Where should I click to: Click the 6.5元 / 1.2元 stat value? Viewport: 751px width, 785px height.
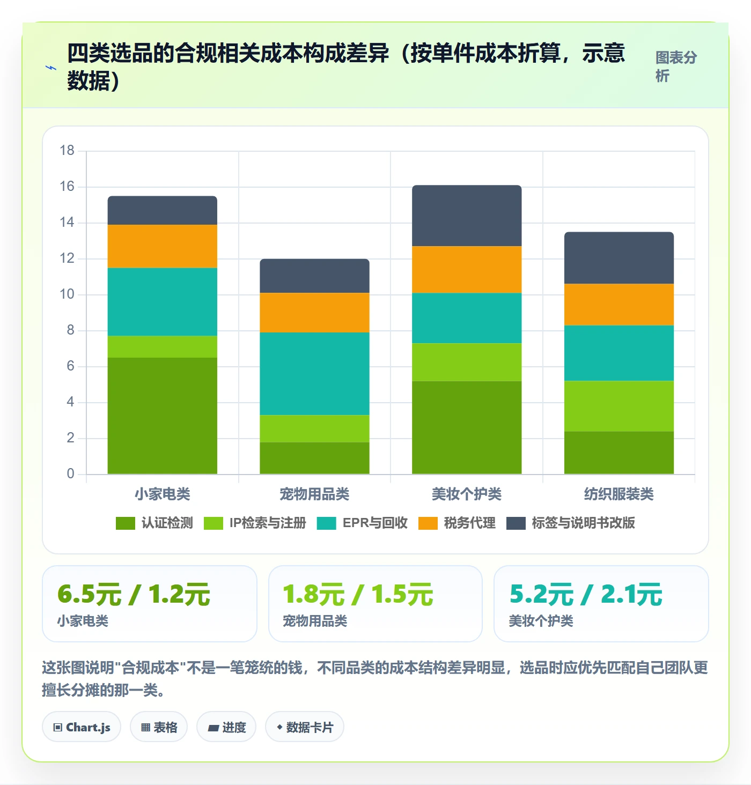tap(134, 594)
